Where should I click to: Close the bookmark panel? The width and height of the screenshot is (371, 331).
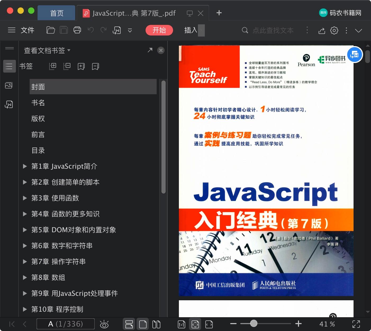[x=161, y=50]
